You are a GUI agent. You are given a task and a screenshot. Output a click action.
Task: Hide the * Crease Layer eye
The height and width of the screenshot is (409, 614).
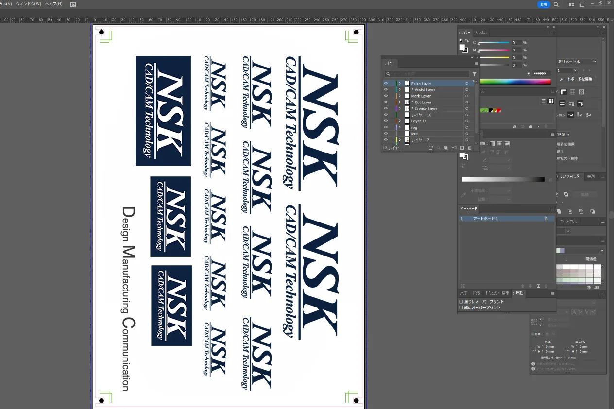pos(386,108)
